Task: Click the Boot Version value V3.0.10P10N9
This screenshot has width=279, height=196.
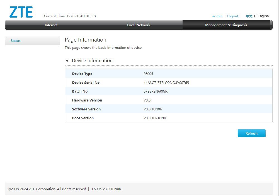Action: pos(155,118)
